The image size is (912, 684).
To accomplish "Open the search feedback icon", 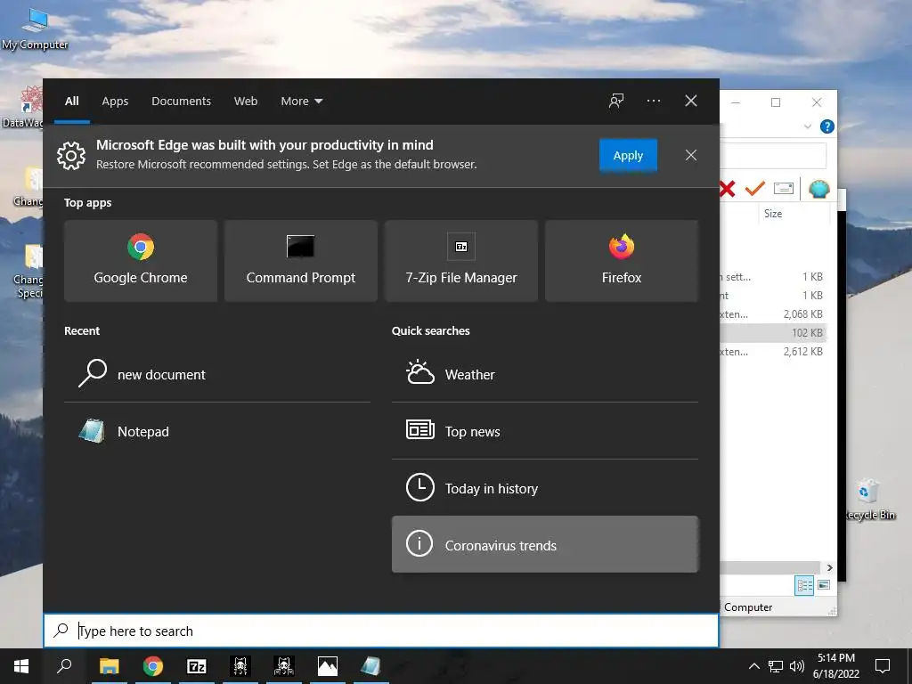I will (616, 101).
